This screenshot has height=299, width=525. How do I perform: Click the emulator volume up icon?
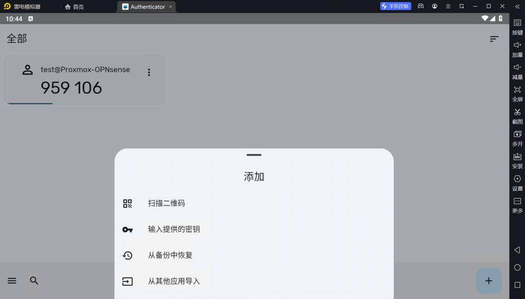517,45
